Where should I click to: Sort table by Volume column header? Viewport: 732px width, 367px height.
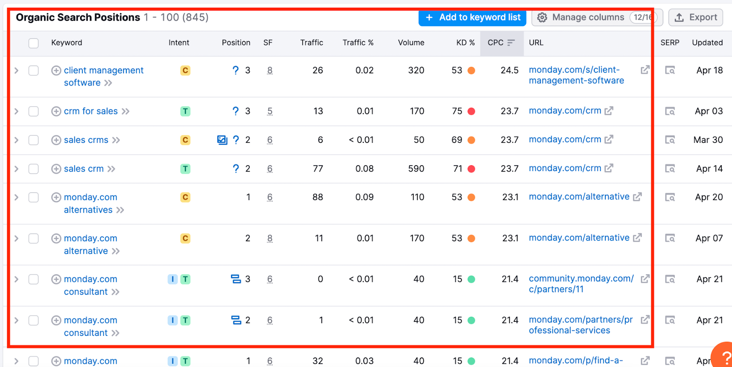pyautogui.click(x=411, y=43)
